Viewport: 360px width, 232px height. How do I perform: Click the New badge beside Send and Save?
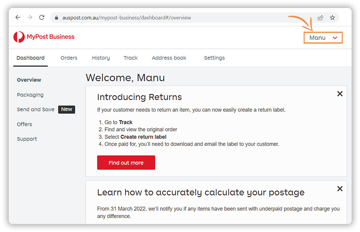coord(66,109)
